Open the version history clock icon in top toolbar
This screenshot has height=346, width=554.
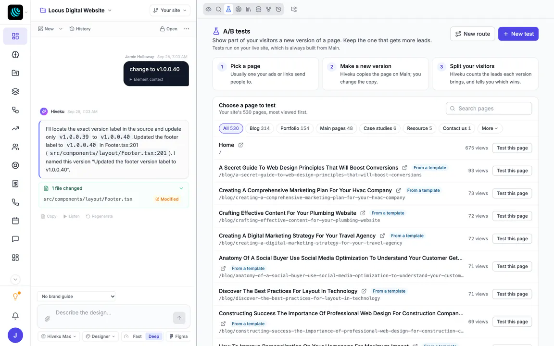click(278, 10)
